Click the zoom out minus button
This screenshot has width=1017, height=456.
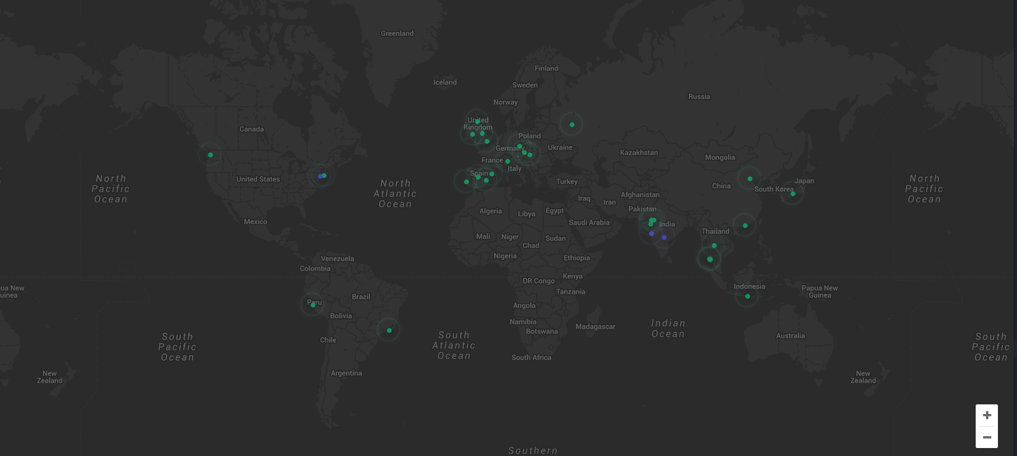987,437
